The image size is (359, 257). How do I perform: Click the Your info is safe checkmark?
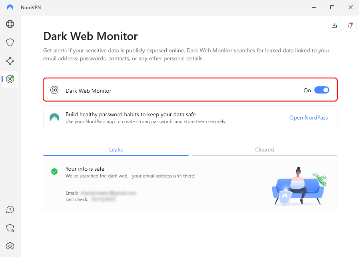(x=54, y=171)
